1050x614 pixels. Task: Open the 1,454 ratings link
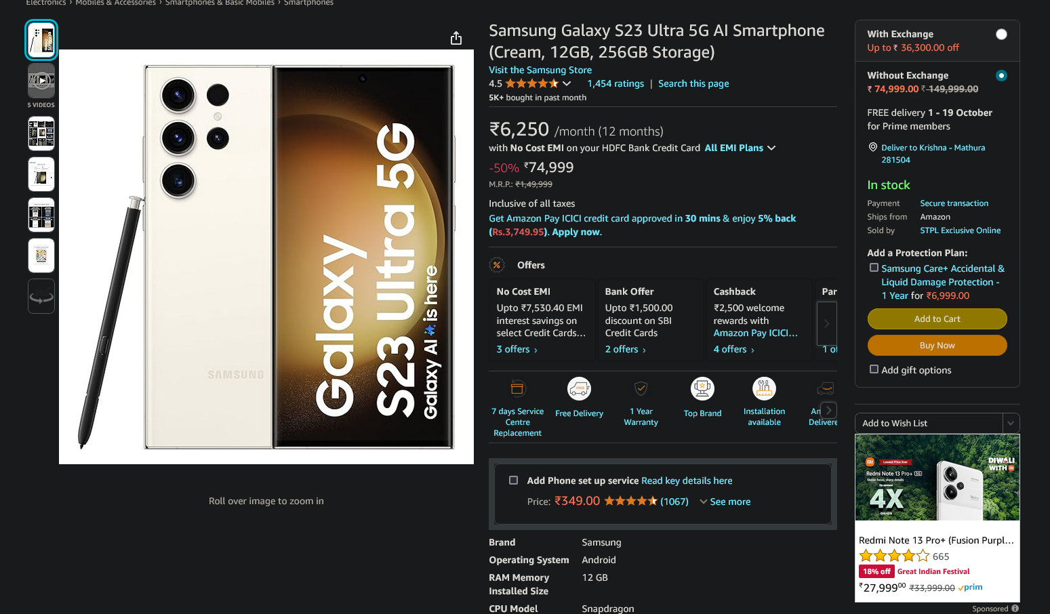click(x=615, y=83)
